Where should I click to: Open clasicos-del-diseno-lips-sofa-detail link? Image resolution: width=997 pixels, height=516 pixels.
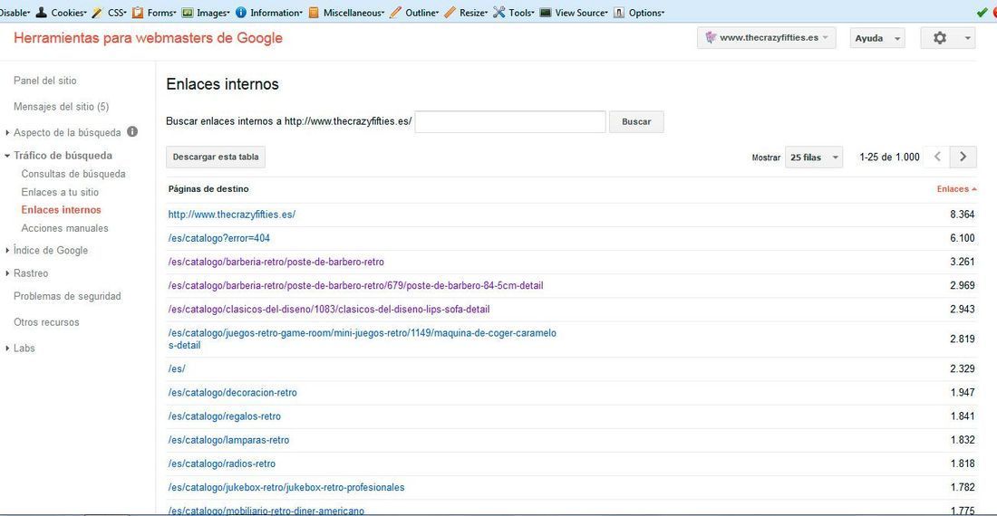pyautogui.click(x=329, y=309)
